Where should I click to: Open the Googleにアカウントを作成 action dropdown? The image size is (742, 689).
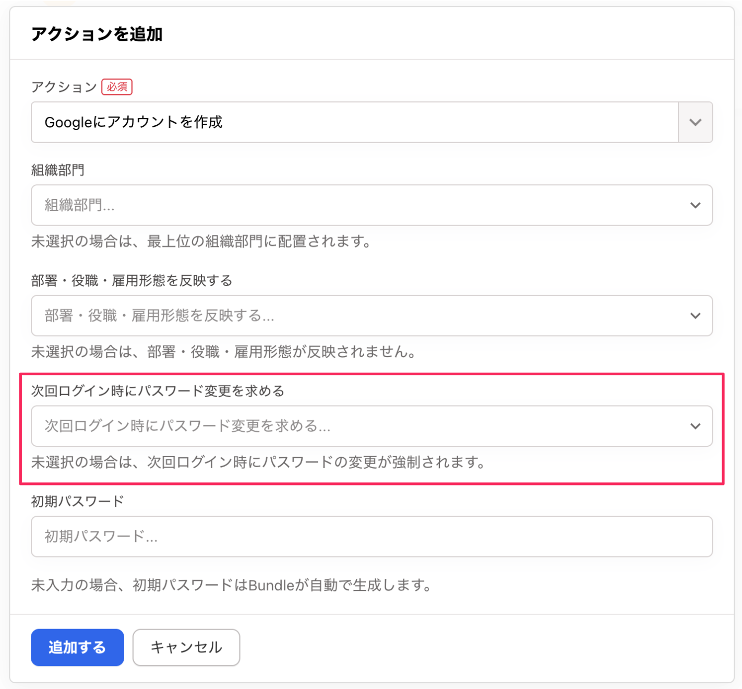coord(355,122)
